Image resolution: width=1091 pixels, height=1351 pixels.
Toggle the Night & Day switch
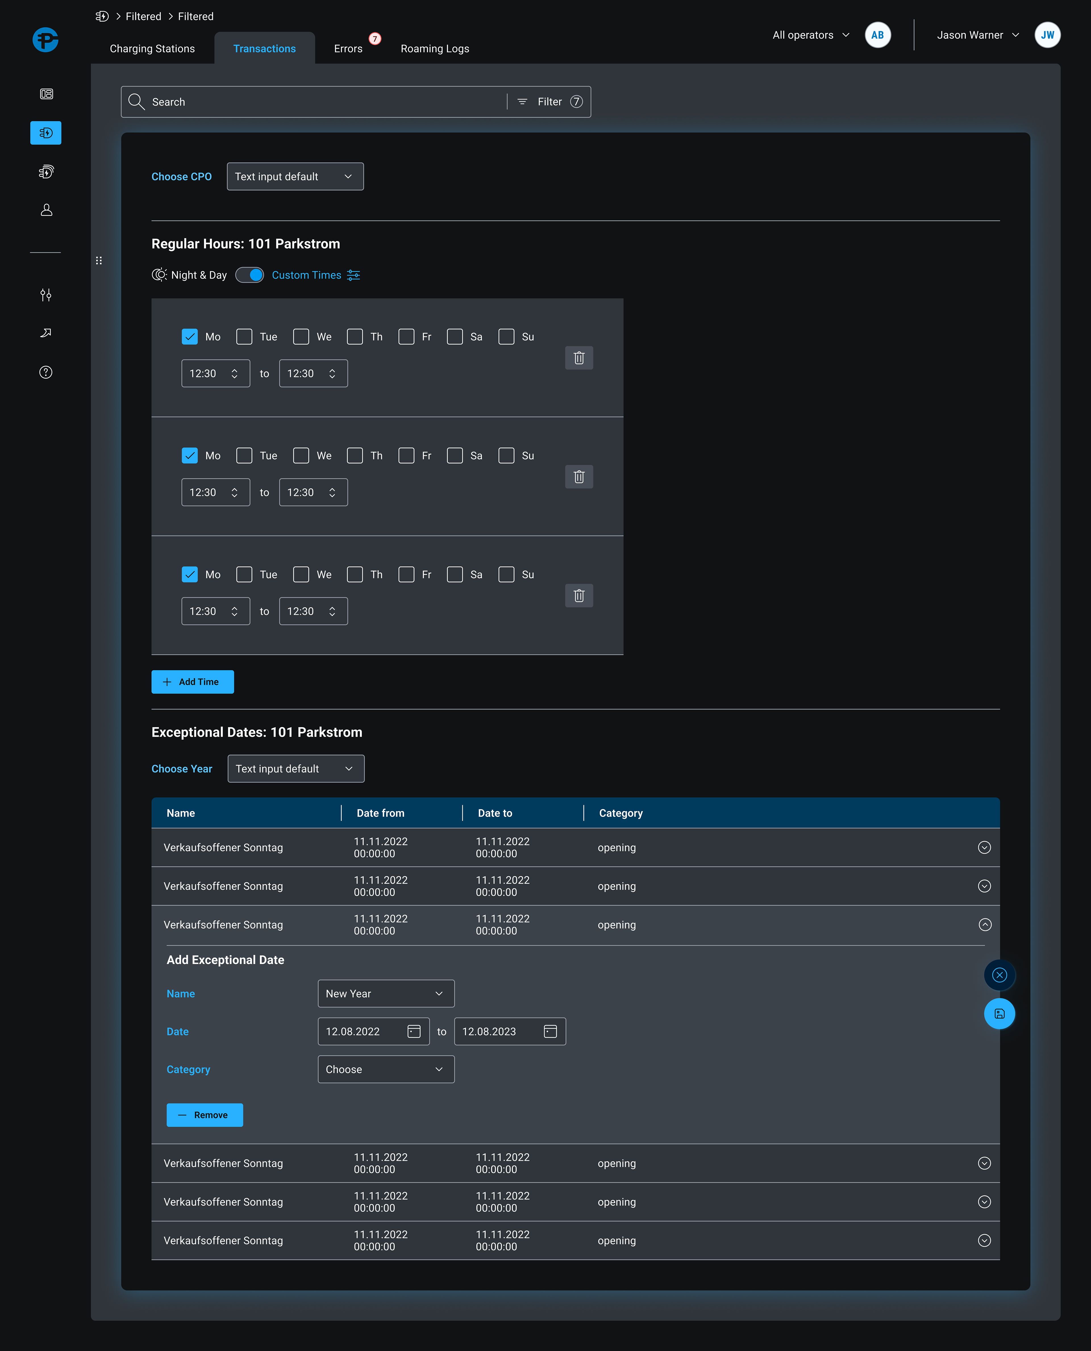pyautogui.click(x=249, y=275)
